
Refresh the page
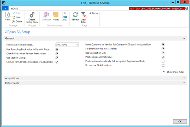click(x=75, y=16)
